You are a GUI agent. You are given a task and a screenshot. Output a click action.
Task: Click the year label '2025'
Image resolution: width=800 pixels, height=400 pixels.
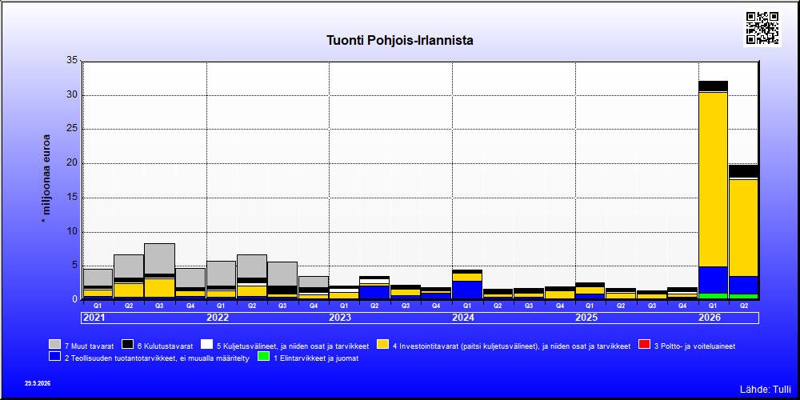(x=586, y=318)
